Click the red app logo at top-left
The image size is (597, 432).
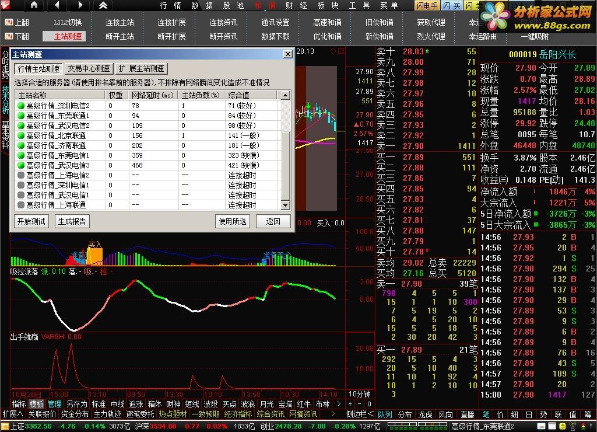click(5, 5)
